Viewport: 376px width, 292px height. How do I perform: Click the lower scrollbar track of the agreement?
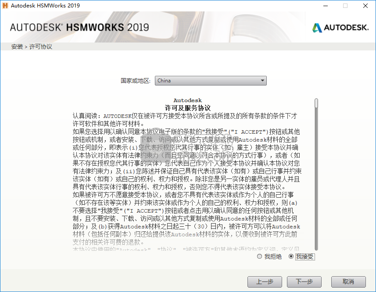316,197
